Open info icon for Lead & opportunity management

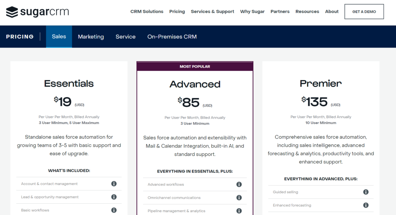tap(114, 197)
